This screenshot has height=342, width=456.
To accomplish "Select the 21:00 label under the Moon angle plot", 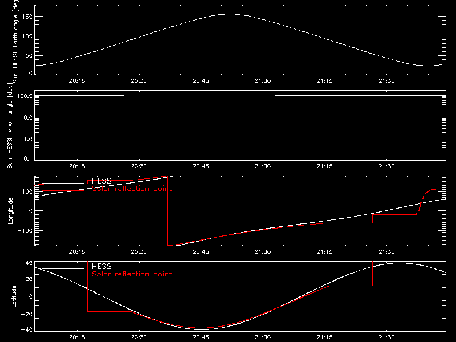I will tap(263, 166).
